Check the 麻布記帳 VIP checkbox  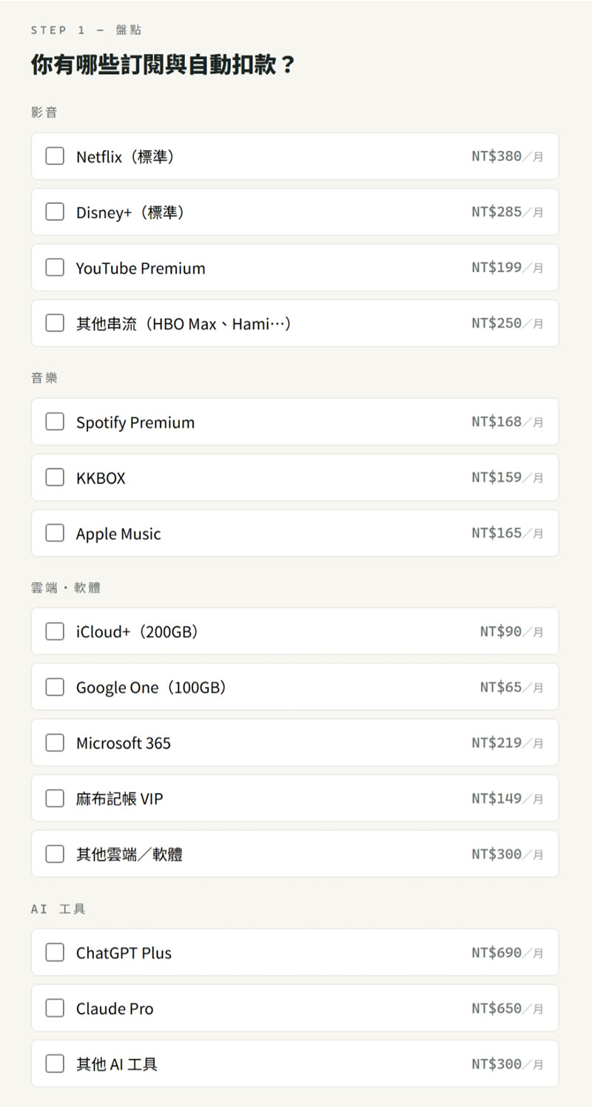[55, 798]
